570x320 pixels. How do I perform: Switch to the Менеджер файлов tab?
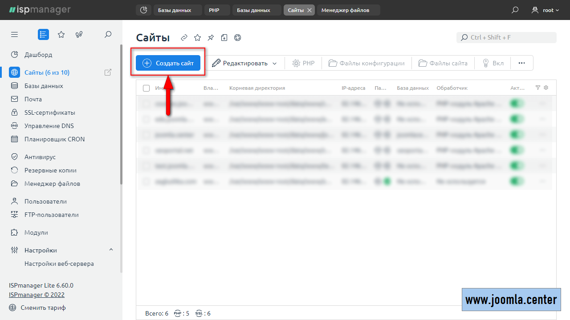point(345,10)
